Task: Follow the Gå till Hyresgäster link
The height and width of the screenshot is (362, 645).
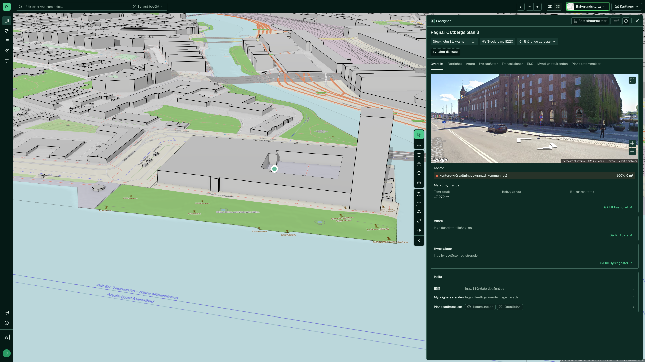Action: click(x=616, y=263)
